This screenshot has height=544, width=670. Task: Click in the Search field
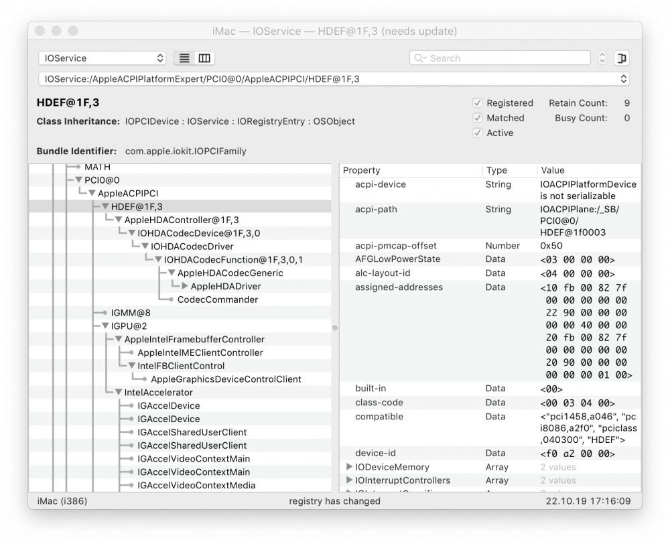coord(500,58)
